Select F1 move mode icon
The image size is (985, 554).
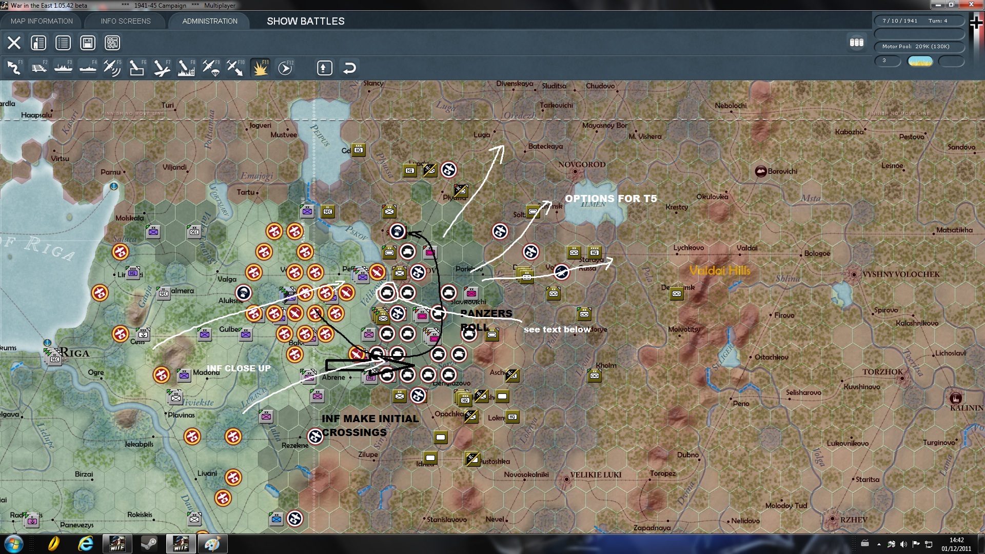tap(14, 68)
